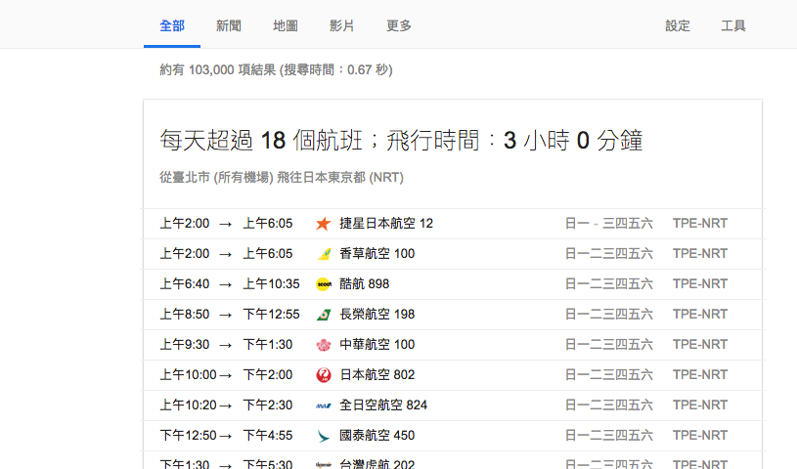Click the Cathay Pacific 國泰航空 logo
Screen dimensions: 797x469
point(324,436)
